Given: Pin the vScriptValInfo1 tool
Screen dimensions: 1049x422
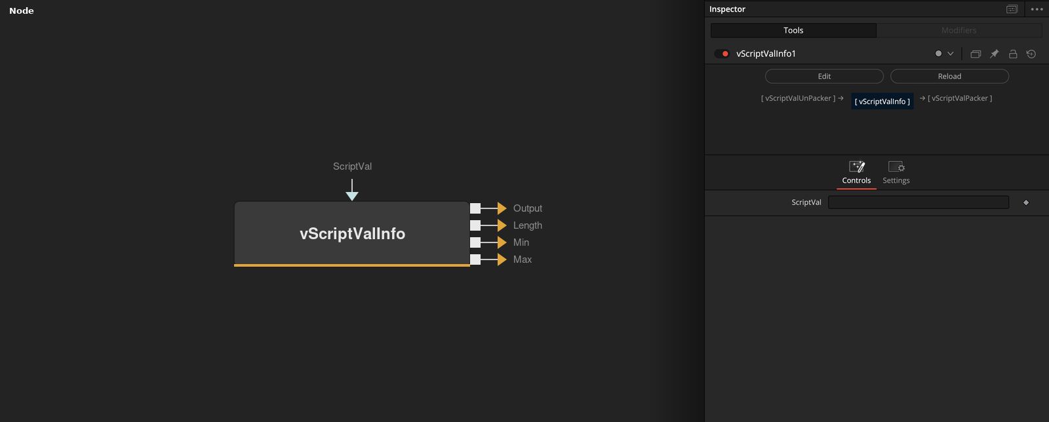Looking at the screenshot, I should pos(994,54).
